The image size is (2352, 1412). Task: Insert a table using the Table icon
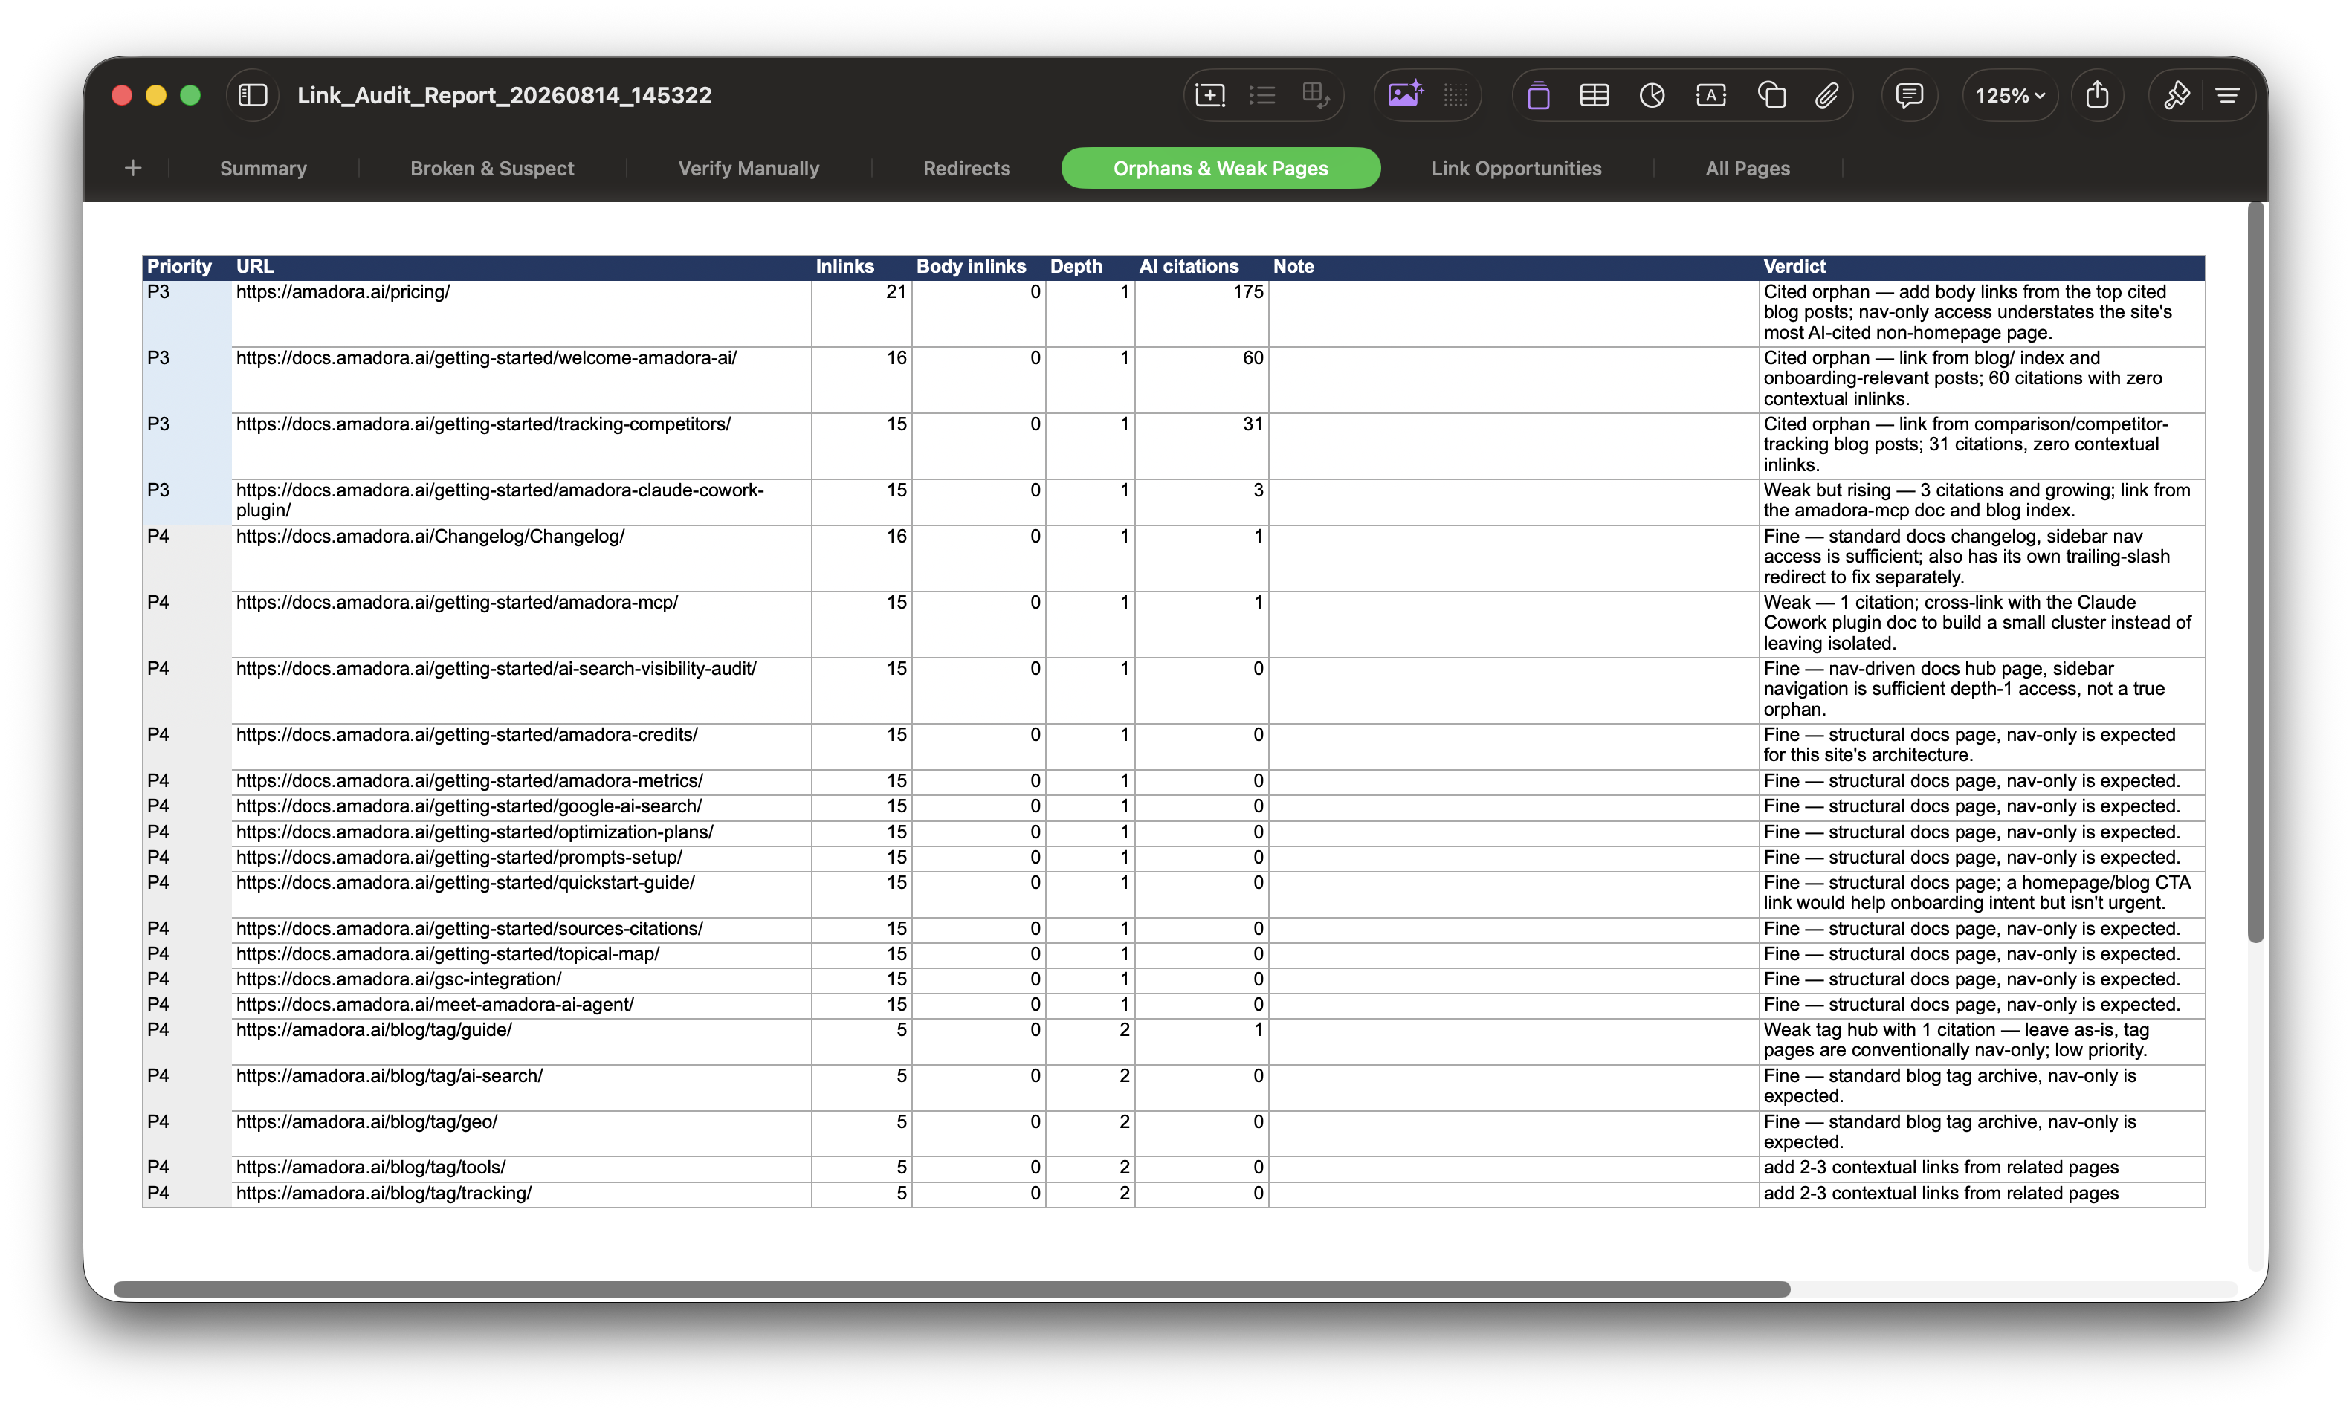tap(1595, 95)
